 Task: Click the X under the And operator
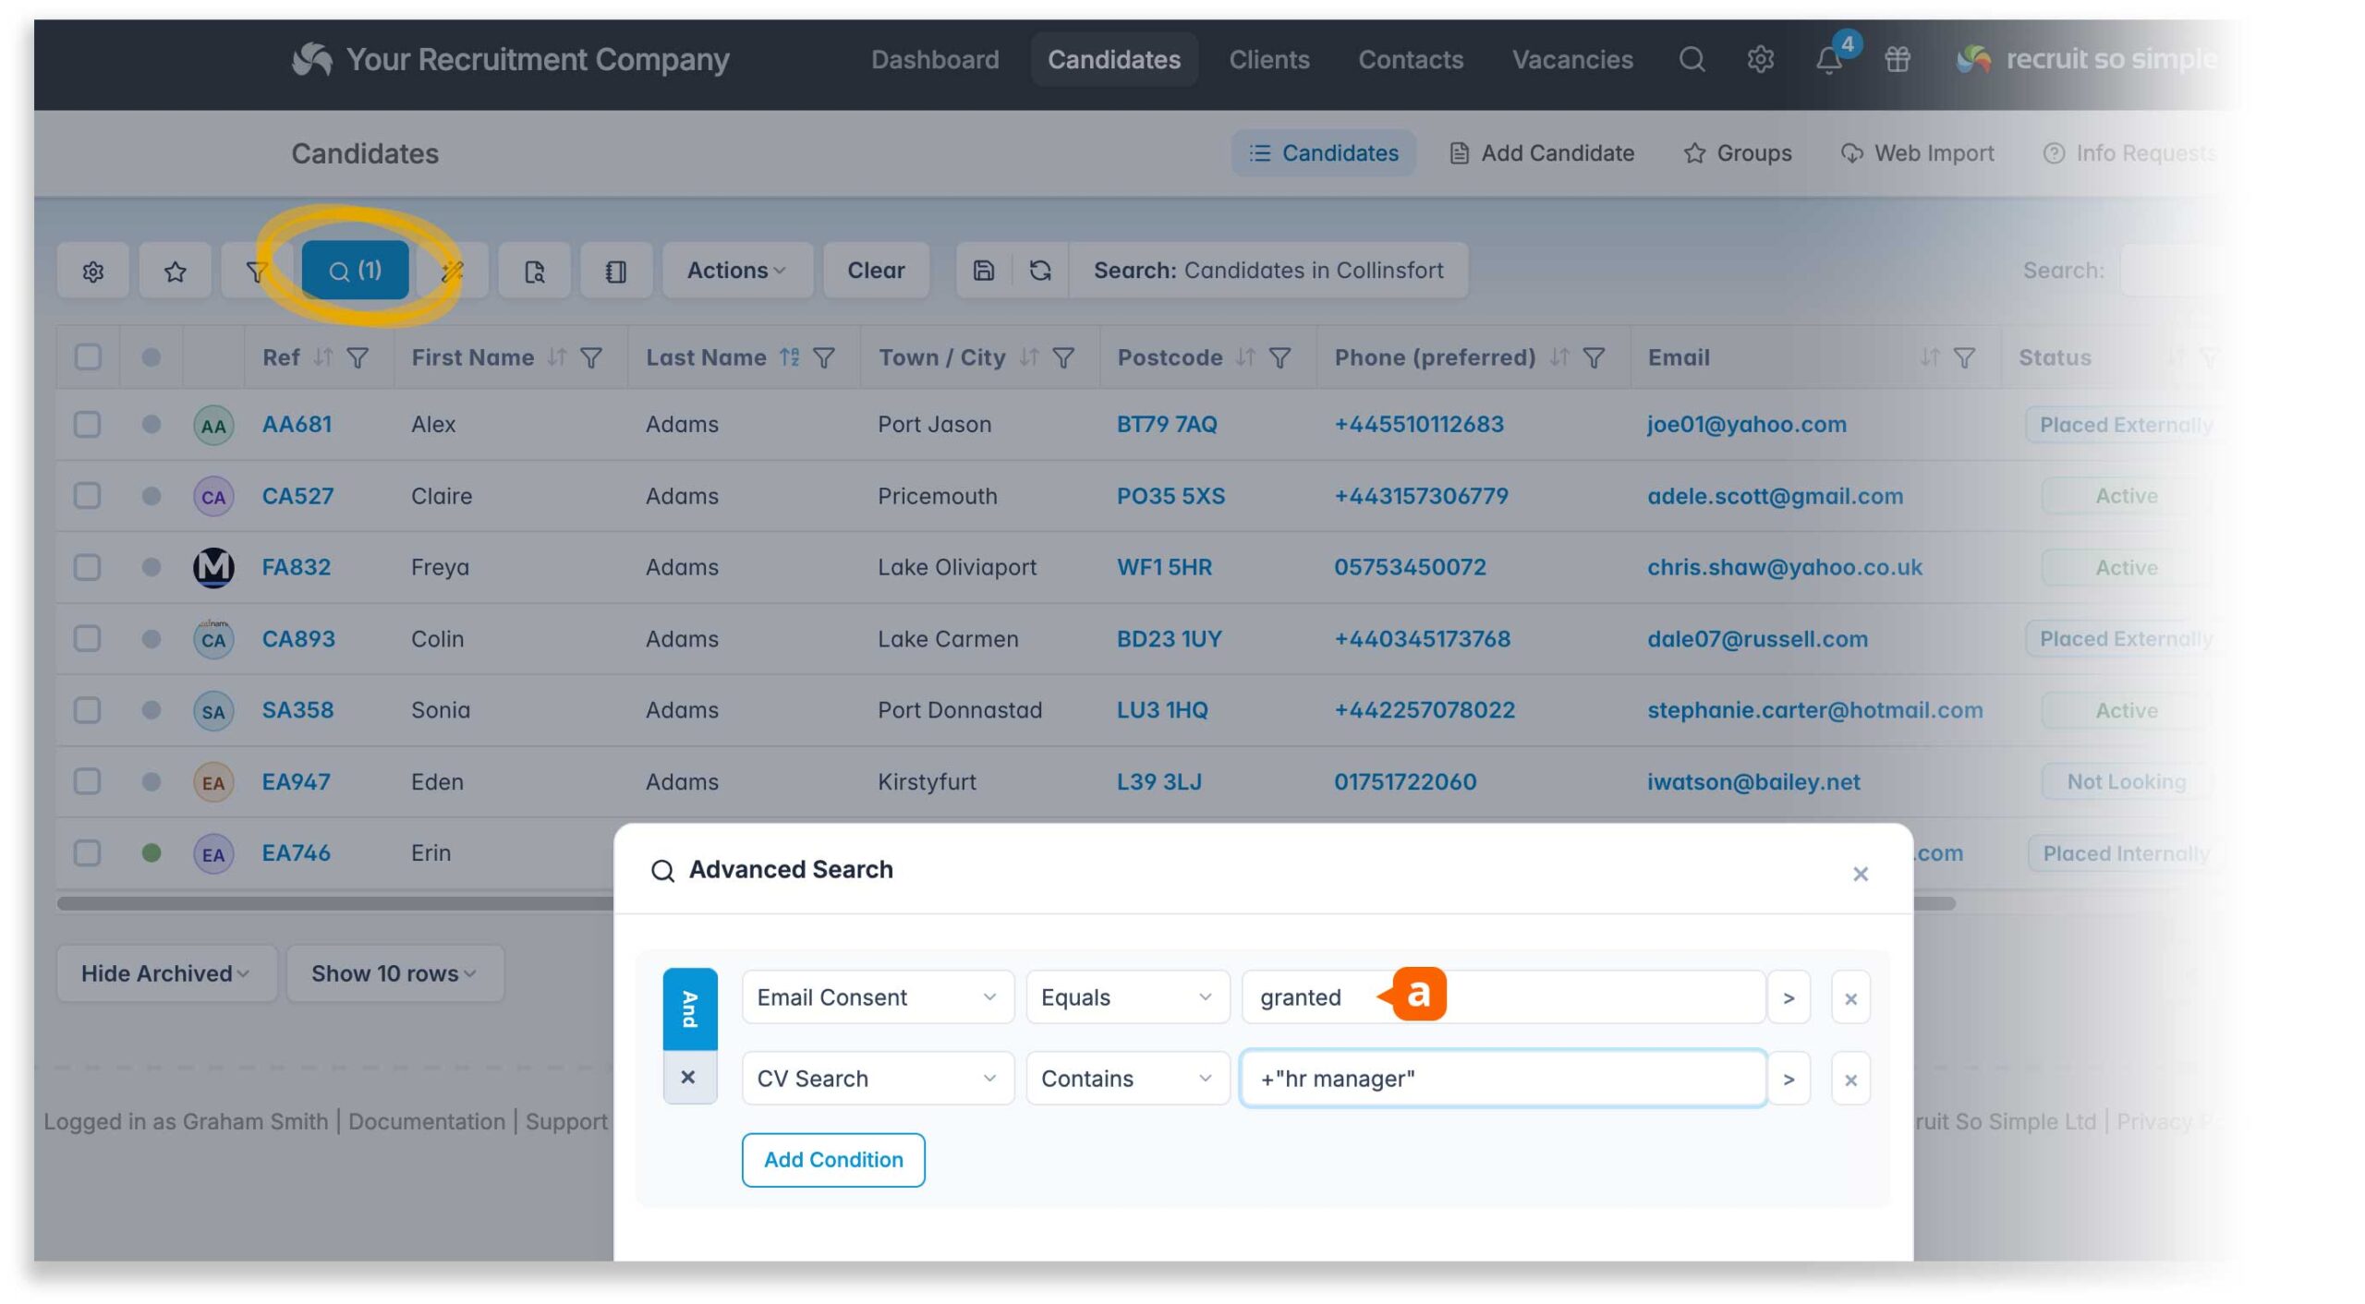688,1077
